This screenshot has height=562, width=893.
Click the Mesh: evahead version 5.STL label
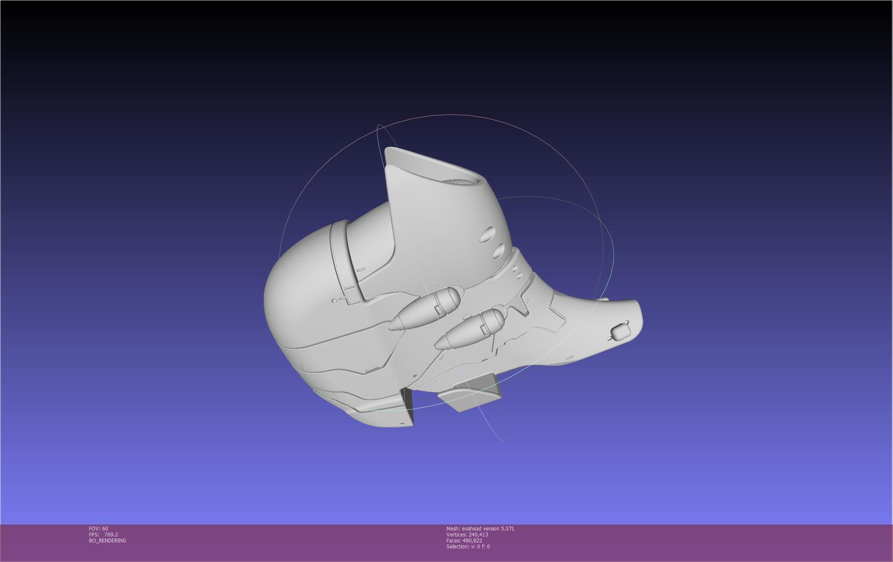coord(480,528)
